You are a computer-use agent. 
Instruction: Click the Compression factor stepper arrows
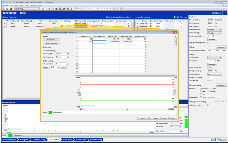tap(213, 36)
